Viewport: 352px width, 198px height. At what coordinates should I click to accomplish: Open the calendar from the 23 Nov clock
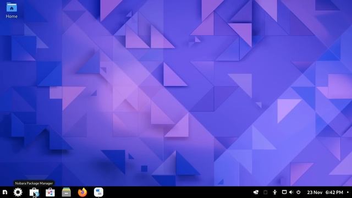[x=325, y=193]
